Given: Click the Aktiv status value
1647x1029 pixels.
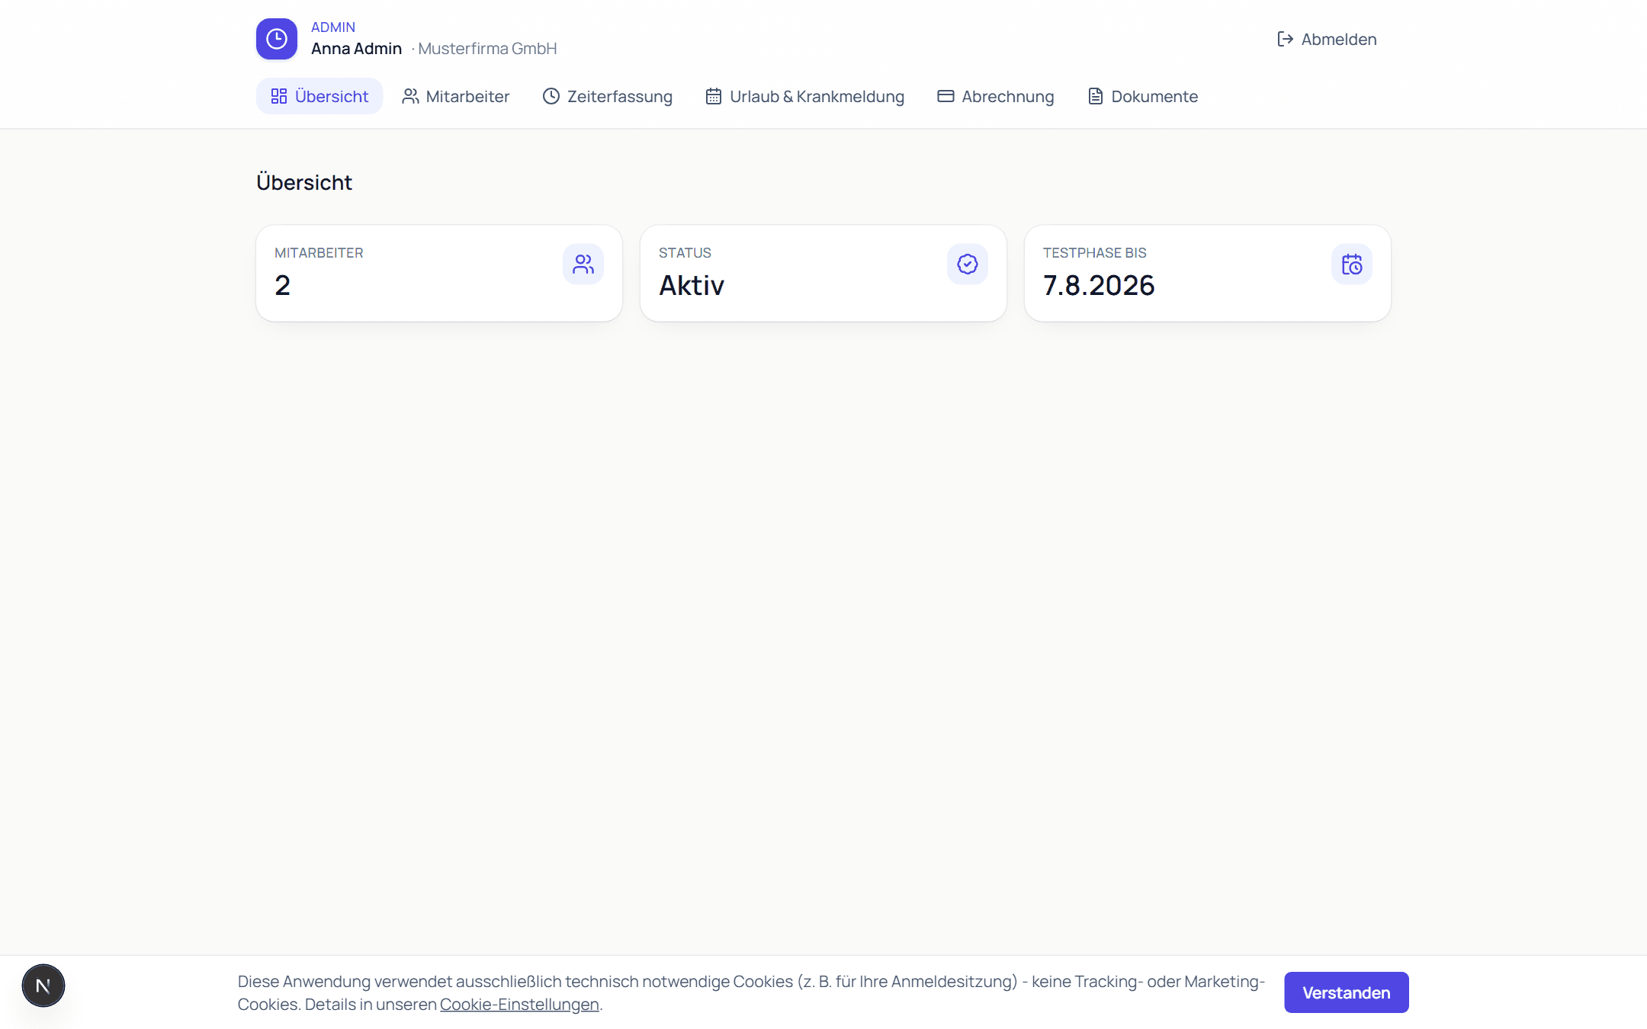Looking at the screenshot, I should pos(691,285).
